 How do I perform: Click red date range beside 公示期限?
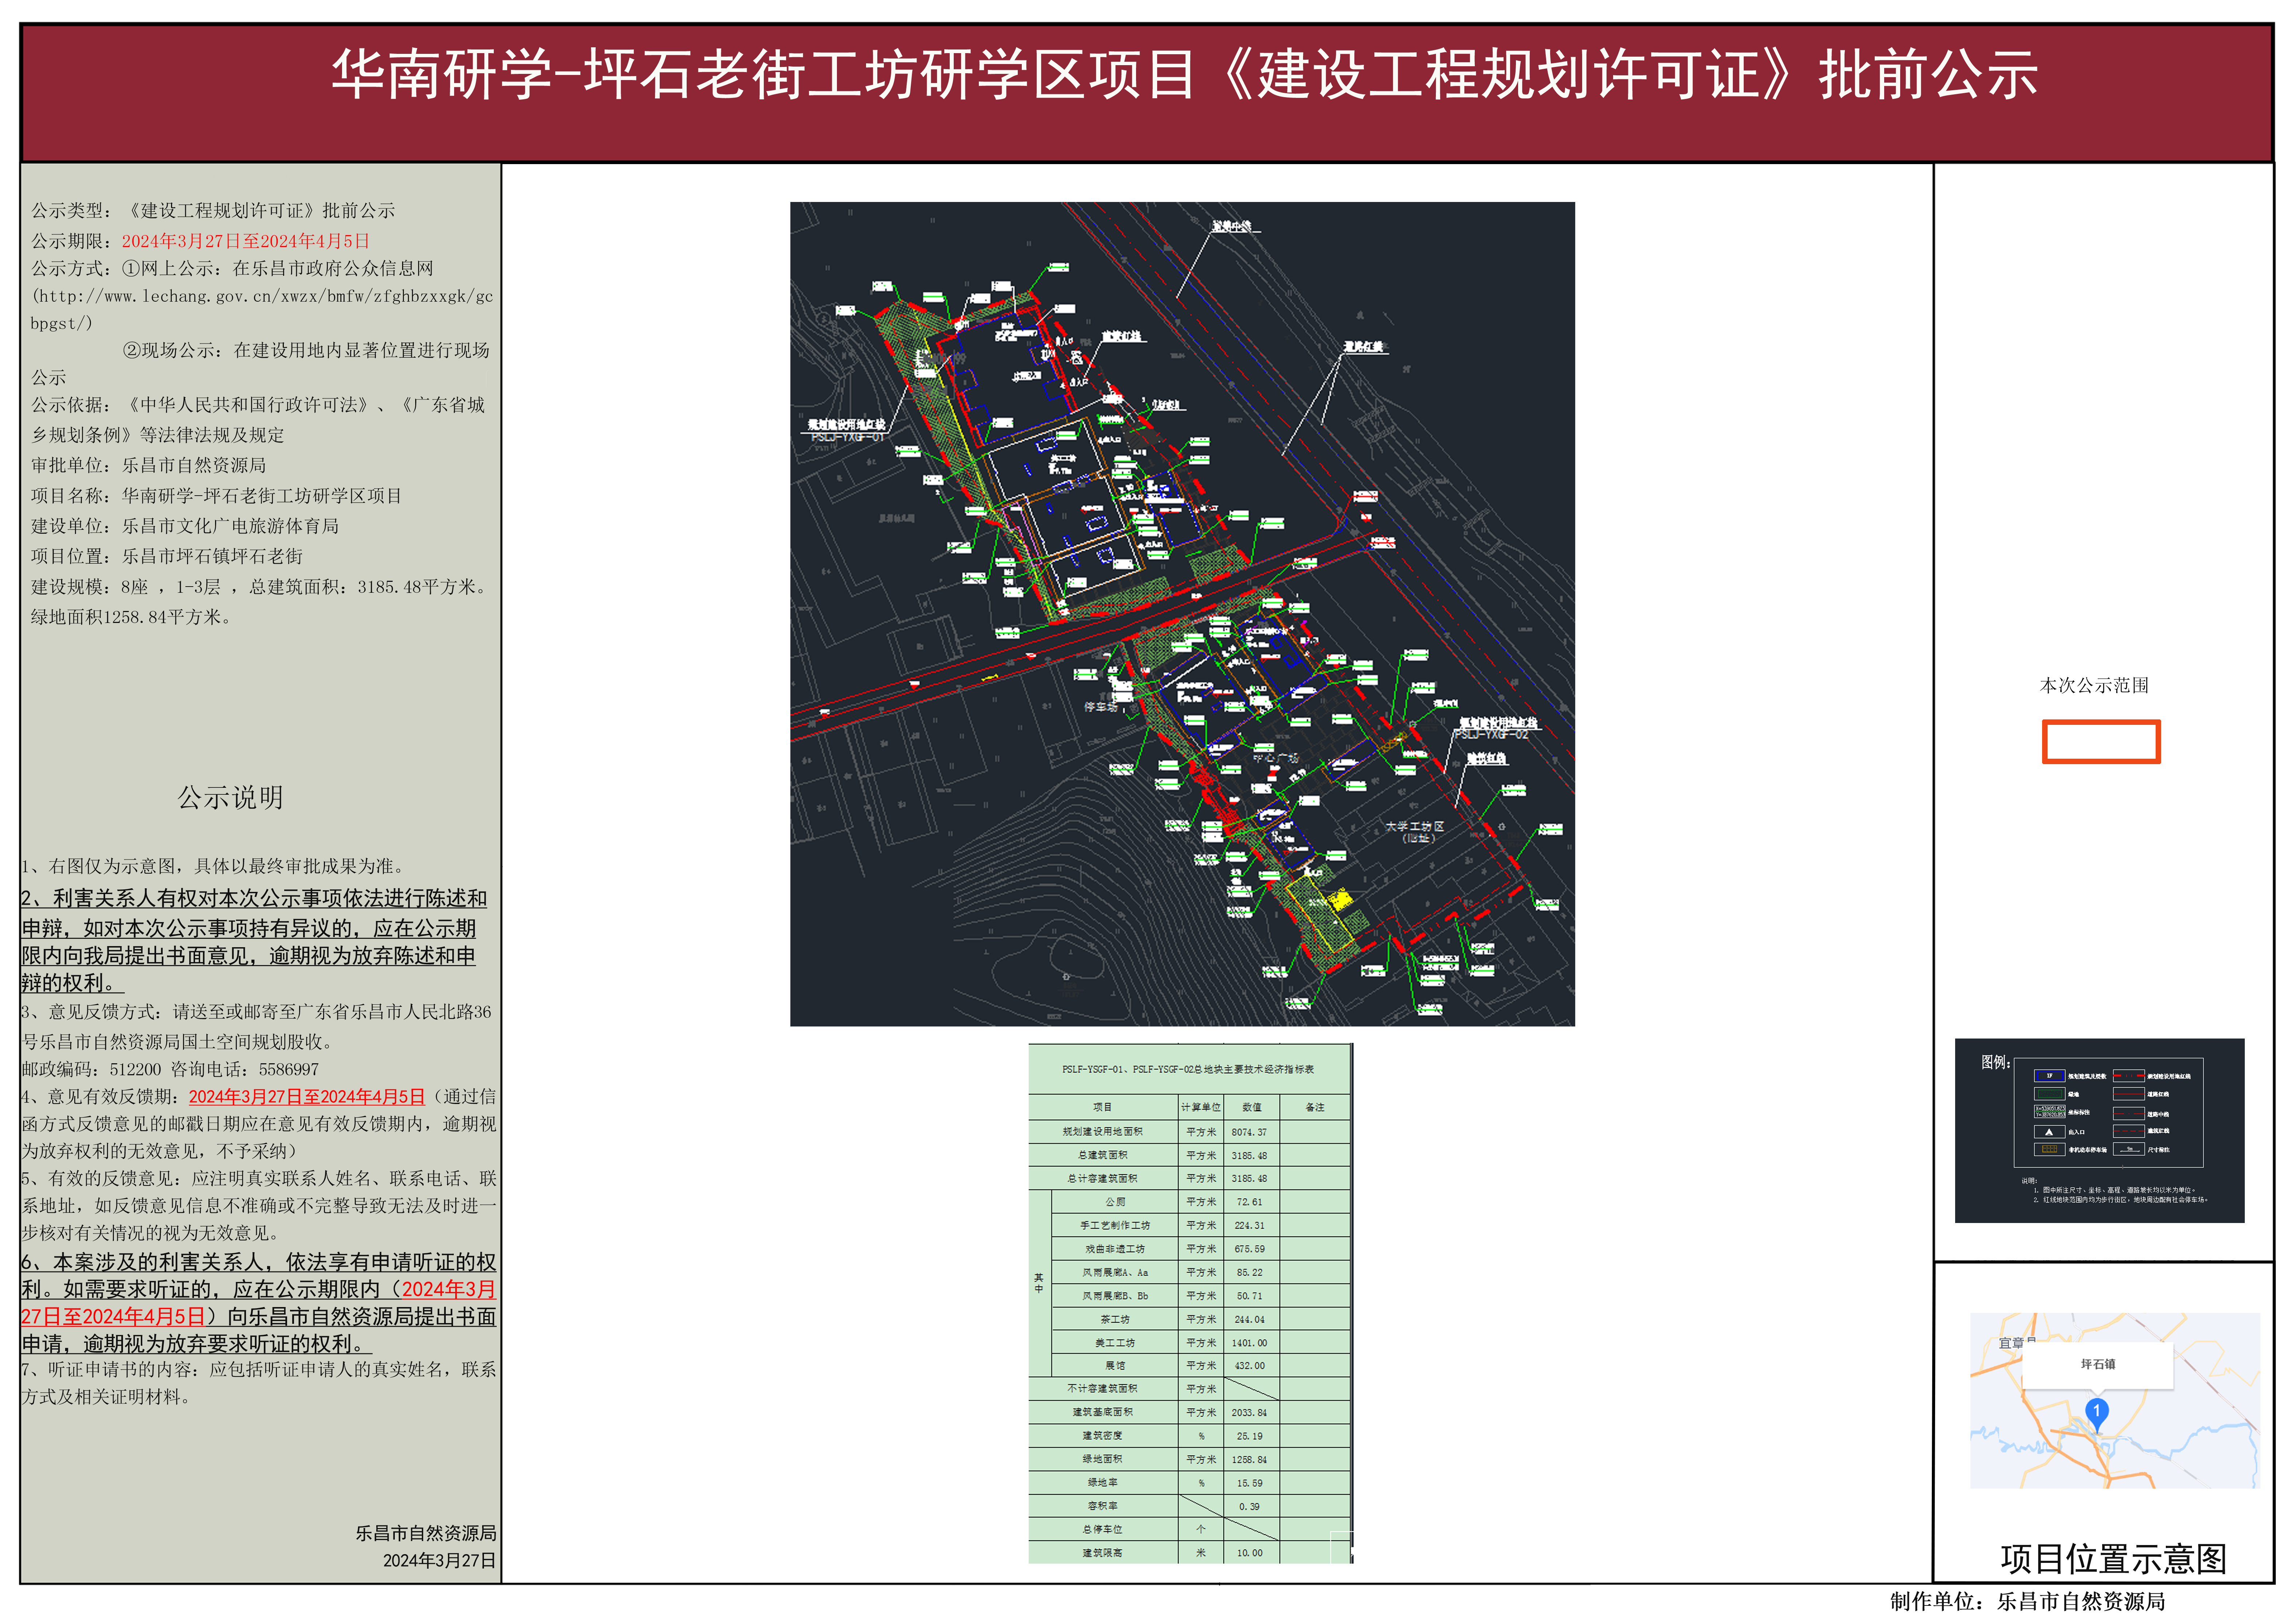pos(246,241)
